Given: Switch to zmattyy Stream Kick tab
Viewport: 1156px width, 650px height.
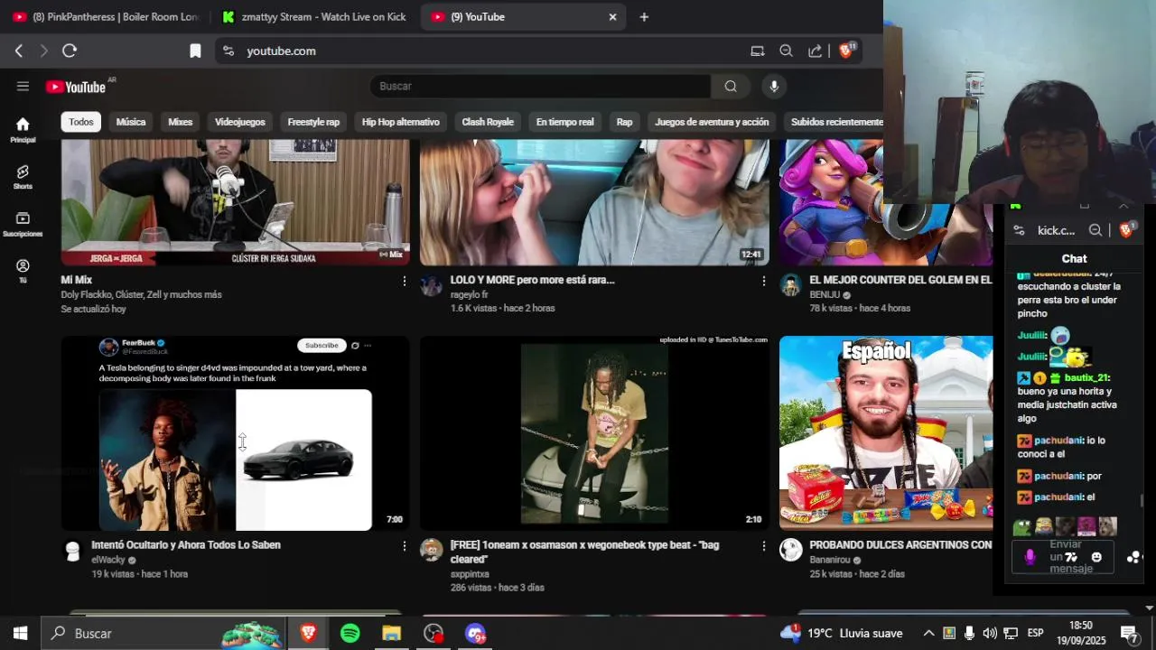Looking at the screenshot, I should (x=314, y=17).
